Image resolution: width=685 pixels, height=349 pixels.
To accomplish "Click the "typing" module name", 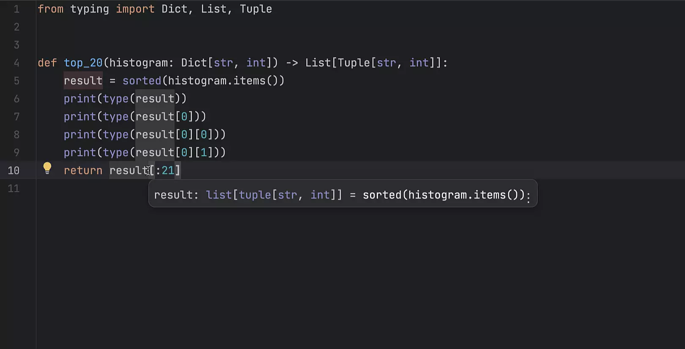I will click(x=90, y=9).
